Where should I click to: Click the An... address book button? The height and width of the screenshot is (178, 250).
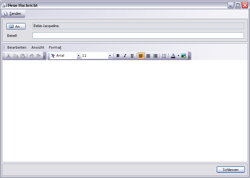click(16, 26)
